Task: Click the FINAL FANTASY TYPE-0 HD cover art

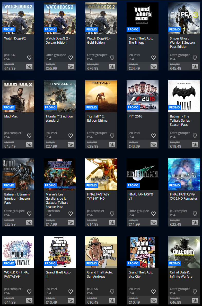Action: pos(101,172)
